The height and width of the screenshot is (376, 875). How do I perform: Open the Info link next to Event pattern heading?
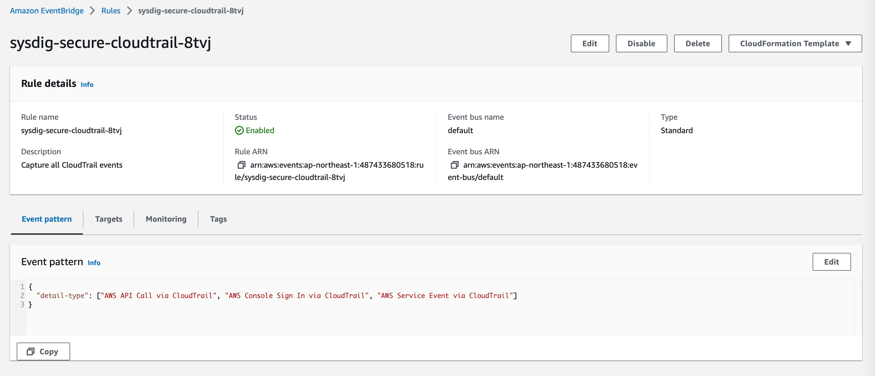click(94, 263)
